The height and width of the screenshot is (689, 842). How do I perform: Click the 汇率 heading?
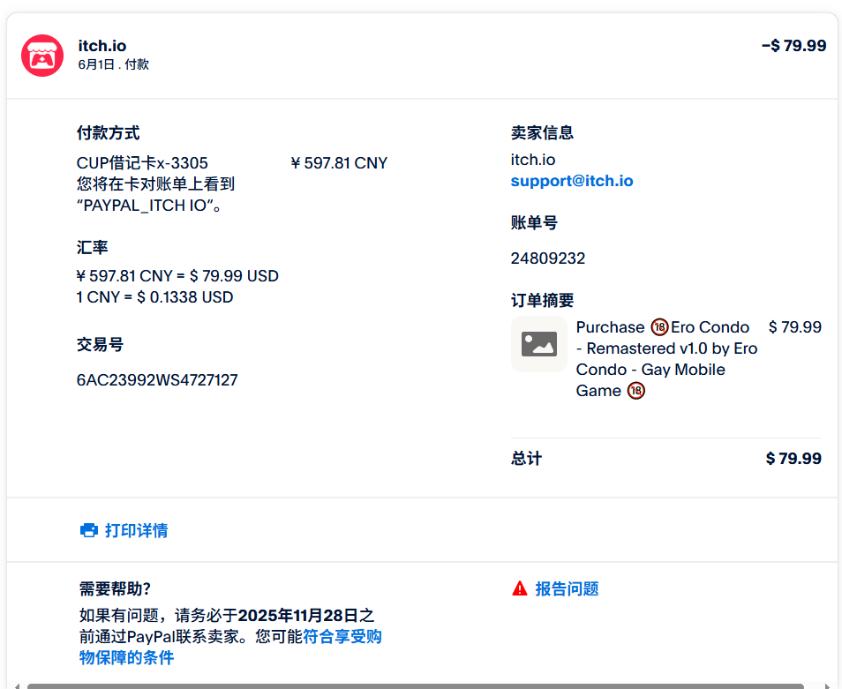(x=93, y=247)
